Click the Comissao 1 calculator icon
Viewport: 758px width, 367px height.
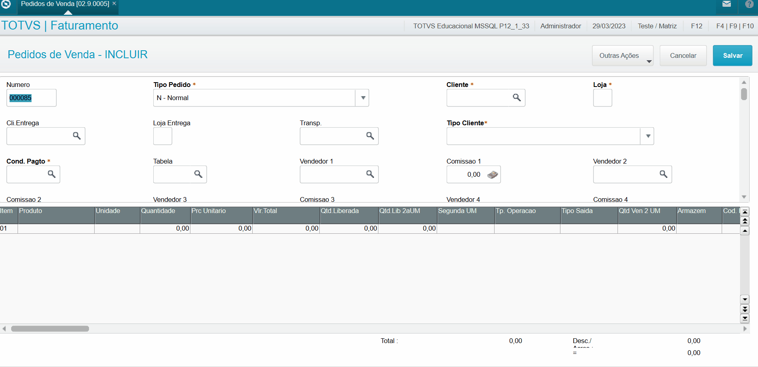coord(493,174)
